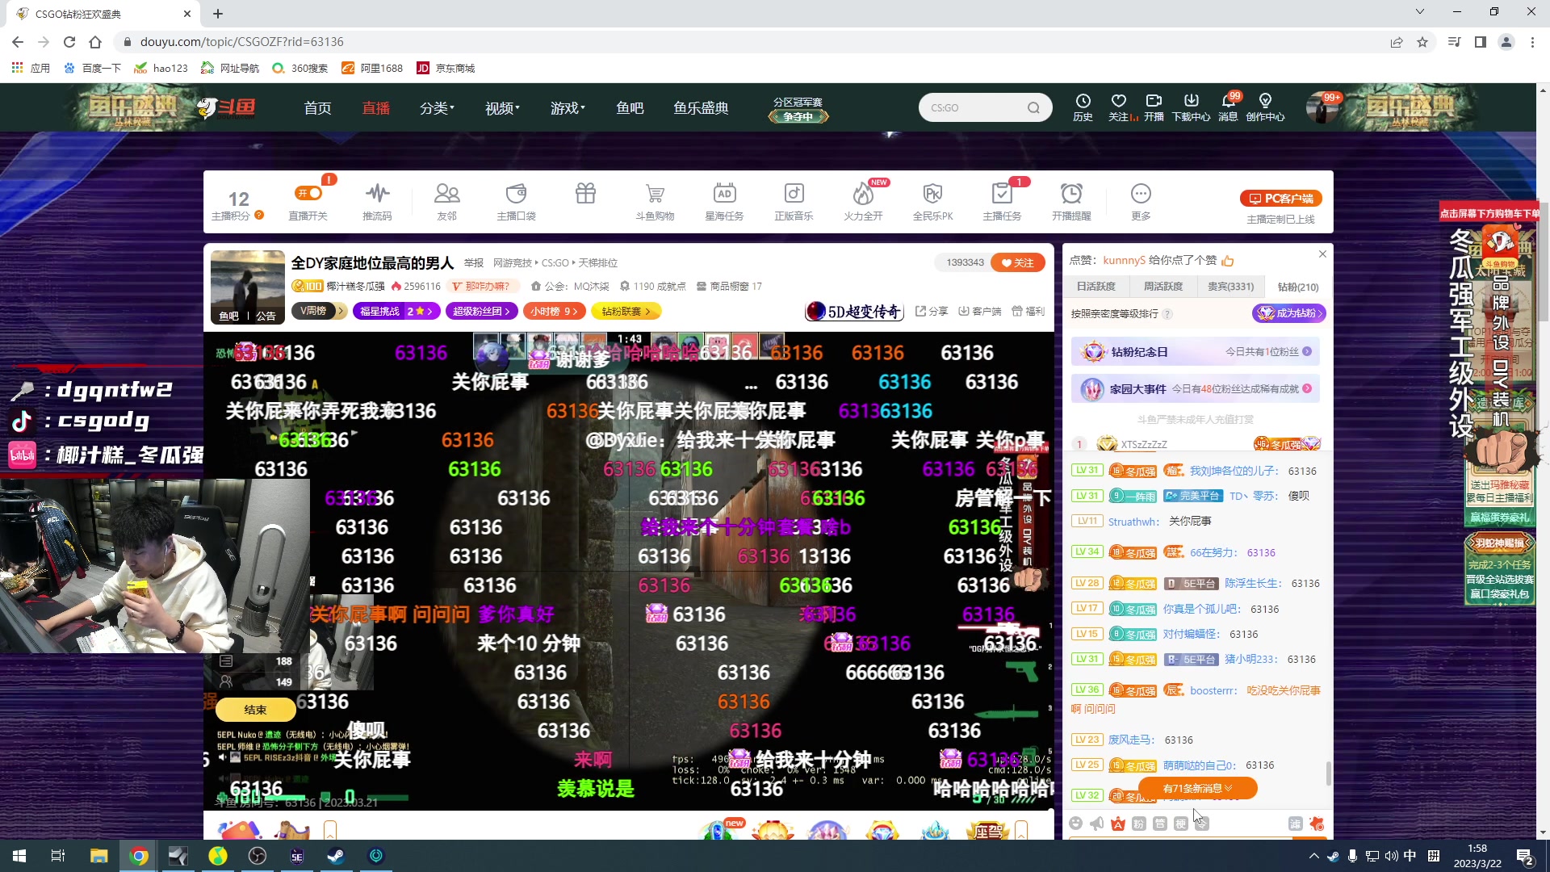Open Steam from the Windows taskbar

336,856
